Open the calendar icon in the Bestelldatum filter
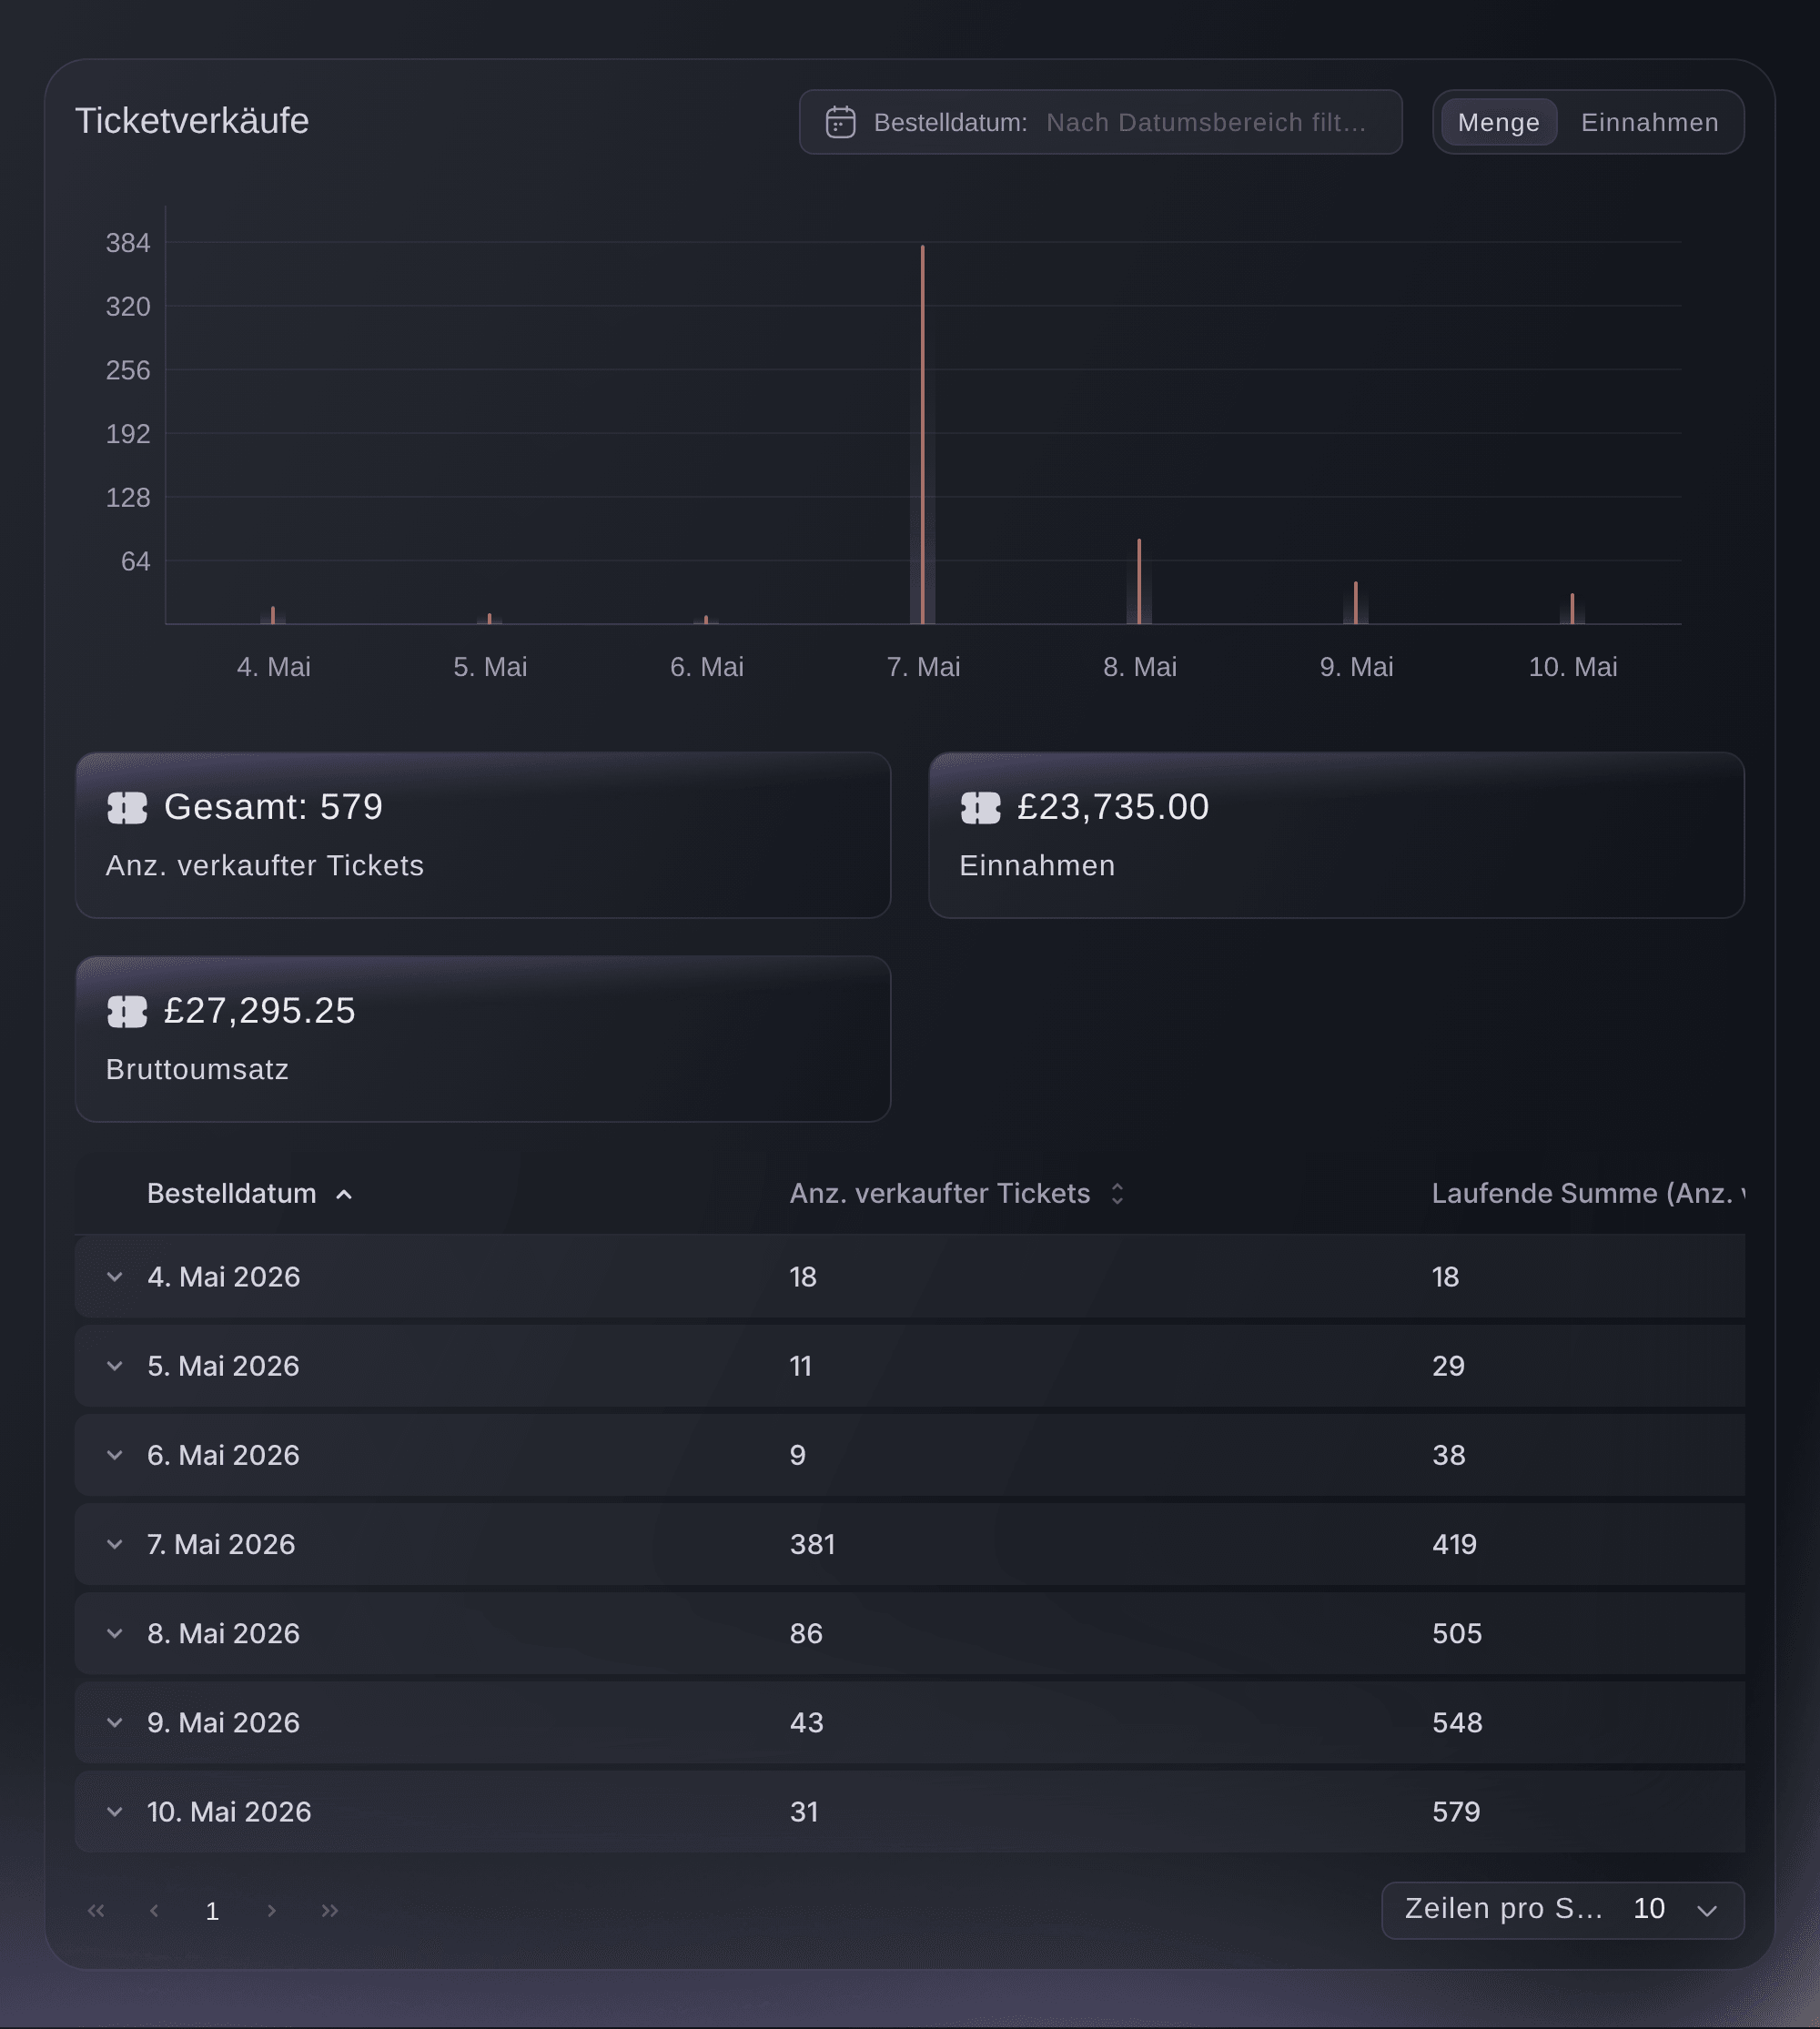Image resolution: width=1820 pixels, height=2029 pixels. 840,122
